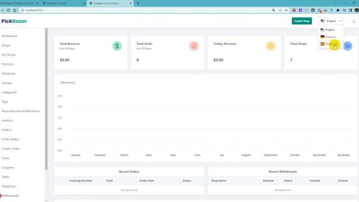Click the Recent Withdrawals heading

[x=283, y=172]
